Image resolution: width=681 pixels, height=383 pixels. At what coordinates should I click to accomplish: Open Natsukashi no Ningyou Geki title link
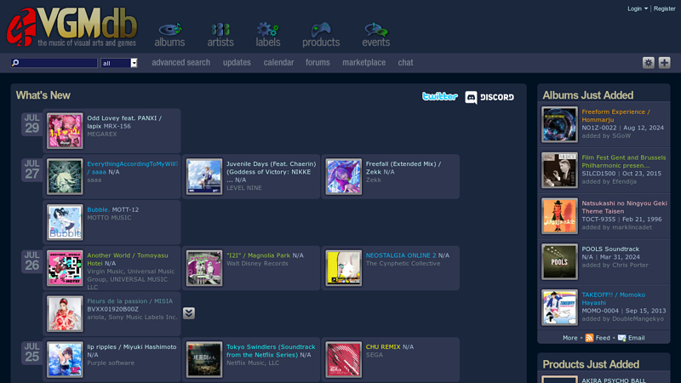[624, 207]
